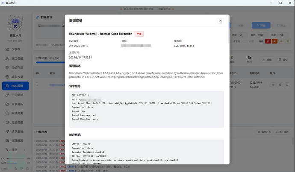Open the GitHub icon in sidebar footer
Screen dimensions: 295x172
22,169
